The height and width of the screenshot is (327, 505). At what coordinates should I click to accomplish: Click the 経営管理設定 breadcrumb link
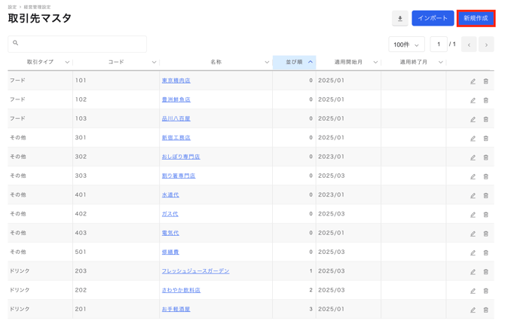click(37, 7)
